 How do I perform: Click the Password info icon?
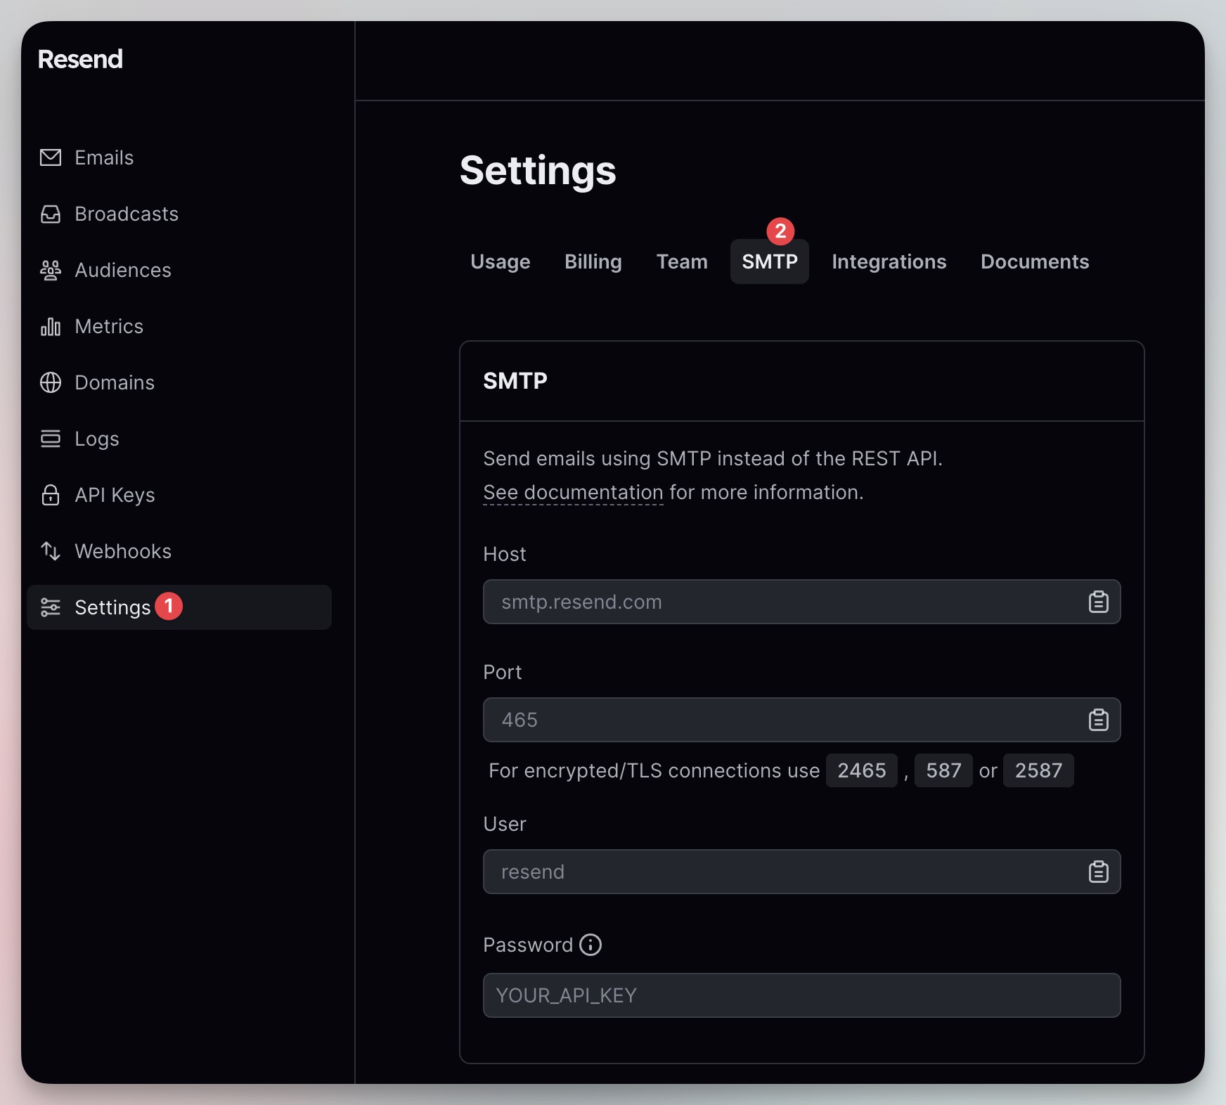point(591,945)
